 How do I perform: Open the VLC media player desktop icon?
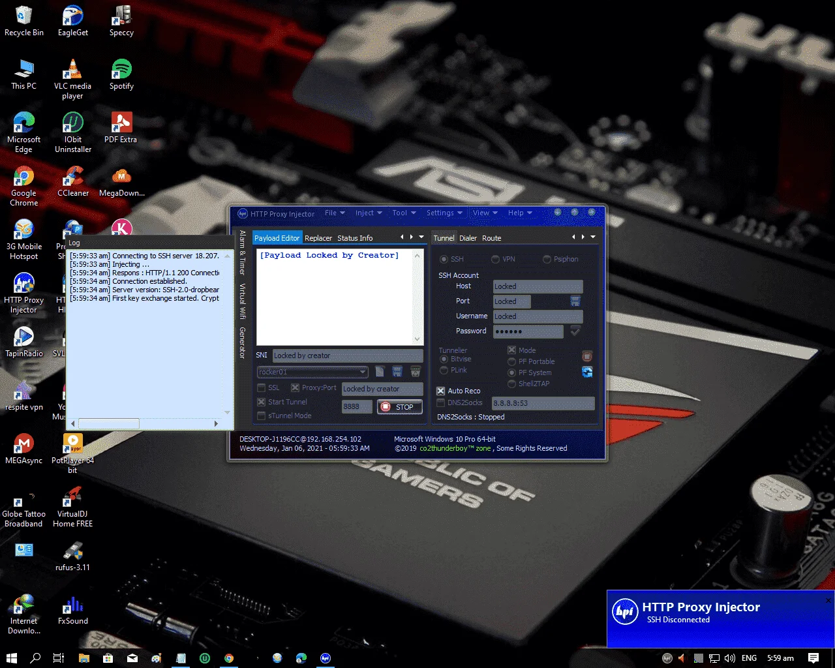click(x=72, y=79)
